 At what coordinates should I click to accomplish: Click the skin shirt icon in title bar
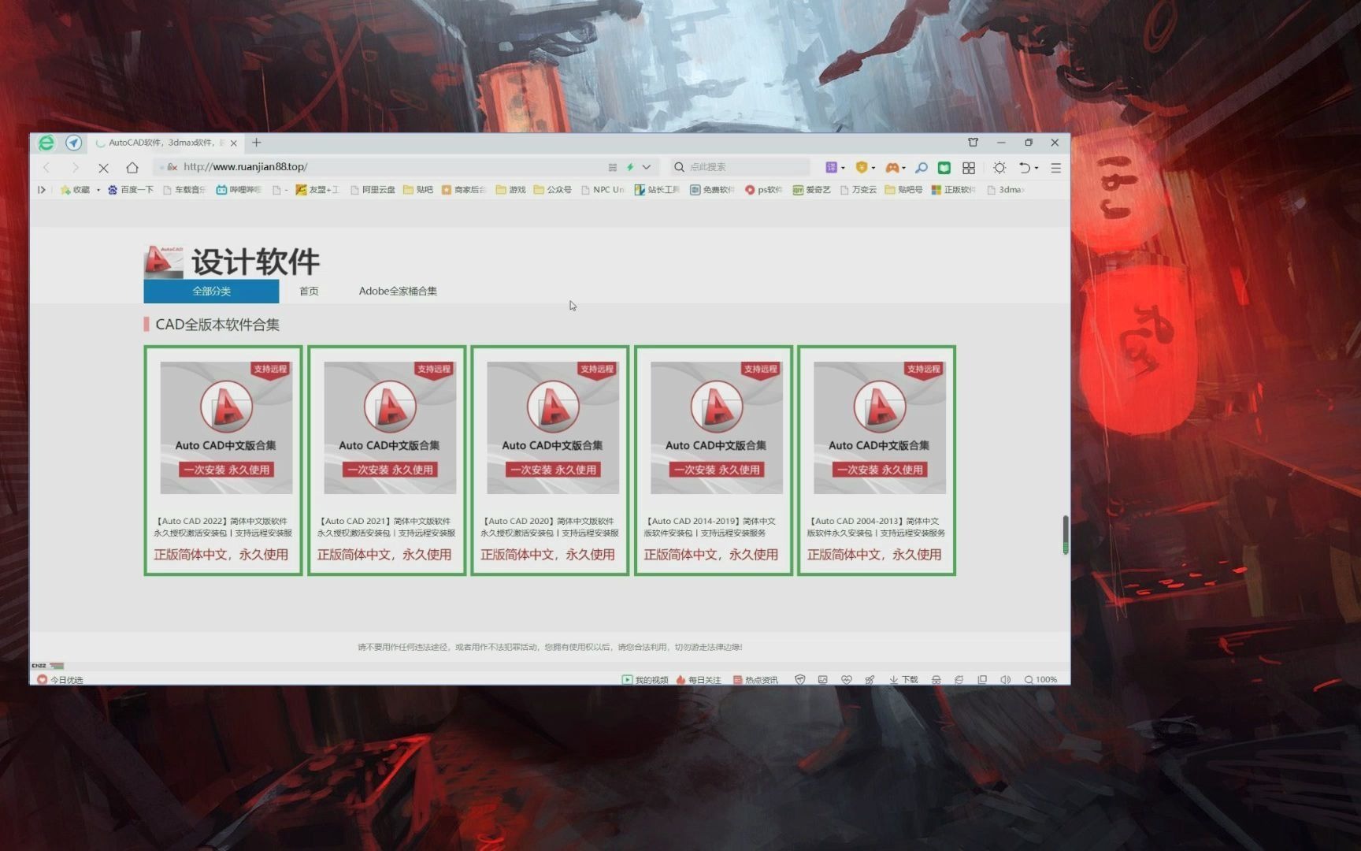click(973, 143)
